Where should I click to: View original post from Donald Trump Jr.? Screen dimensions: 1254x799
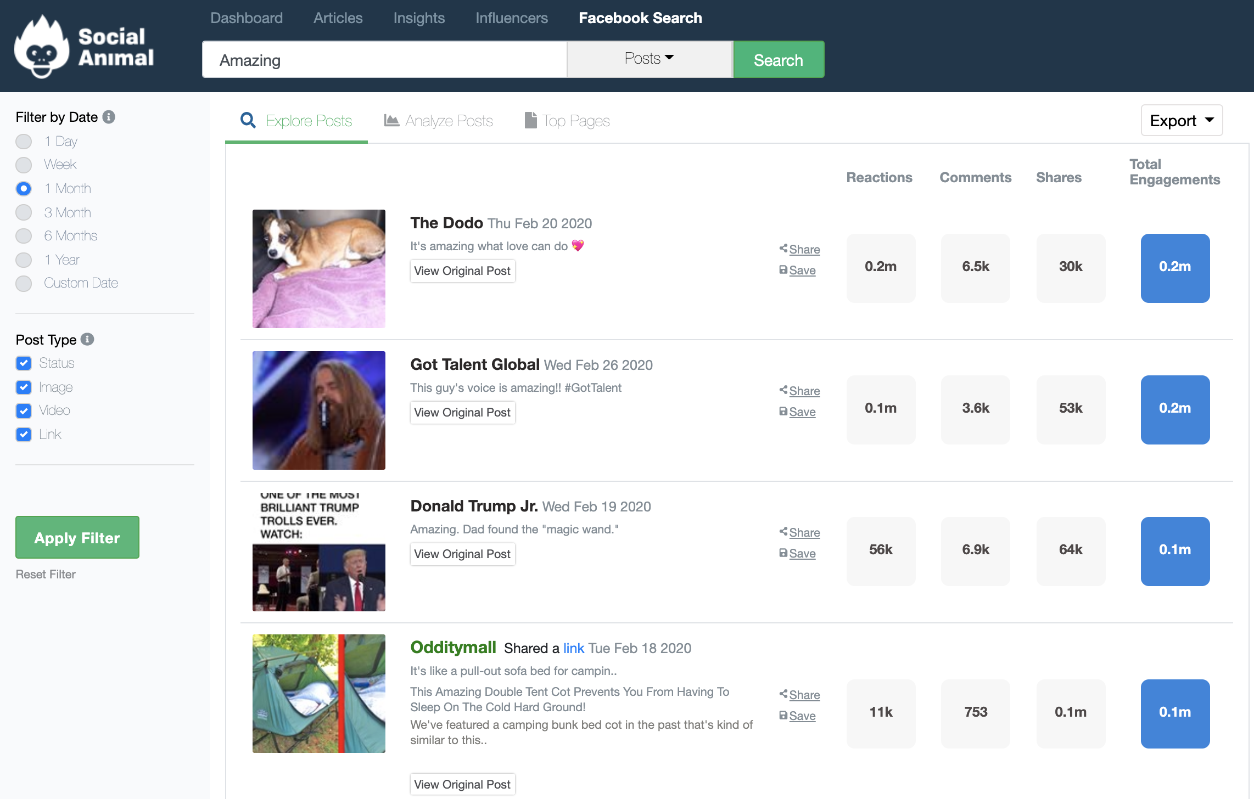coord(462,554)
